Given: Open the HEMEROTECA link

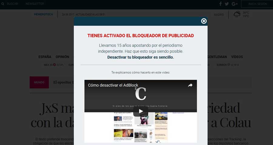Looking at the screenshot, I should tap(43, 15).
